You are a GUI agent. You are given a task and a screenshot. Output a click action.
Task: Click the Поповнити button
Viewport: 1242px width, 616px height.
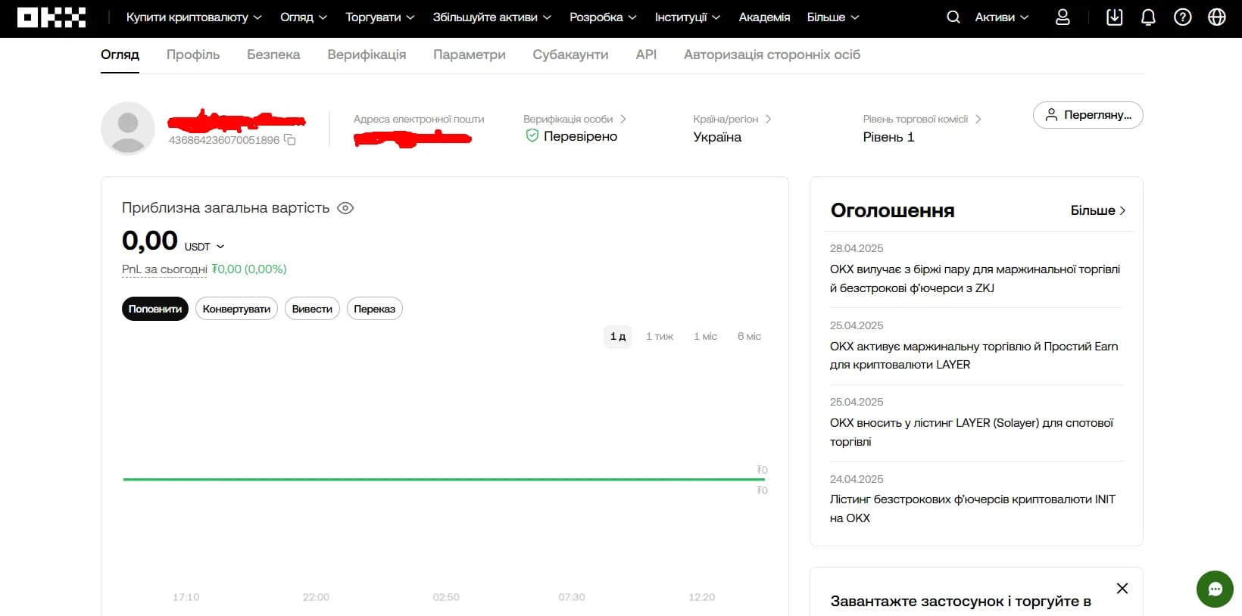tap(155, 309)
